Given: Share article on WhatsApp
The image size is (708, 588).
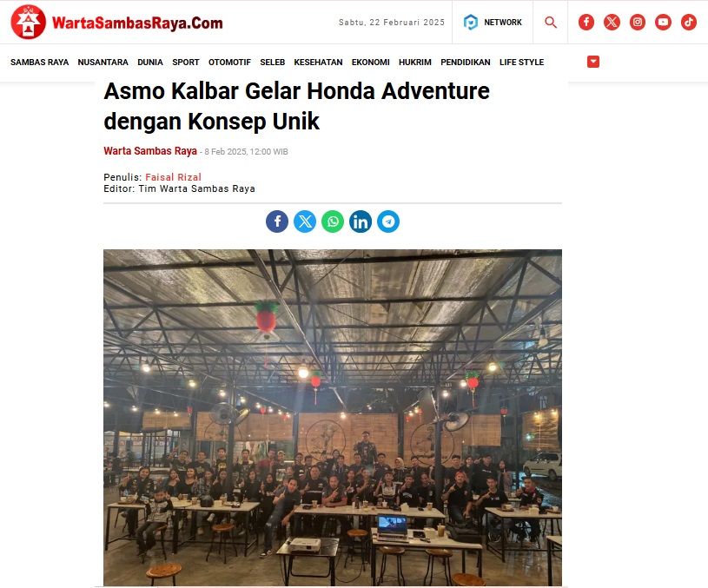Looking at the screenshot, I should (x=333, y=221).
